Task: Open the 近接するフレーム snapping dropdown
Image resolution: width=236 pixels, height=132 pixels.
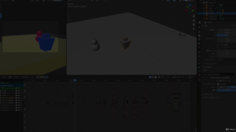Action: 179,77
